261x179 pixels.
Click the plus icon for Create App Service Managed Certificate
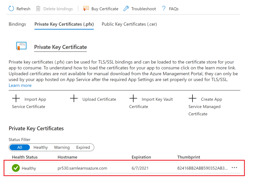click(192, 99)
